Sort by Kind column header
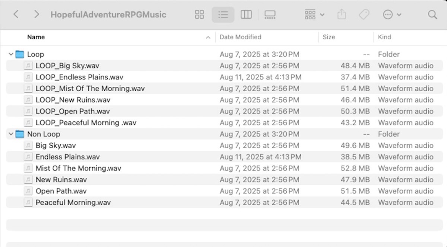Viewport: 447px width, 247px height. [384, 37]
